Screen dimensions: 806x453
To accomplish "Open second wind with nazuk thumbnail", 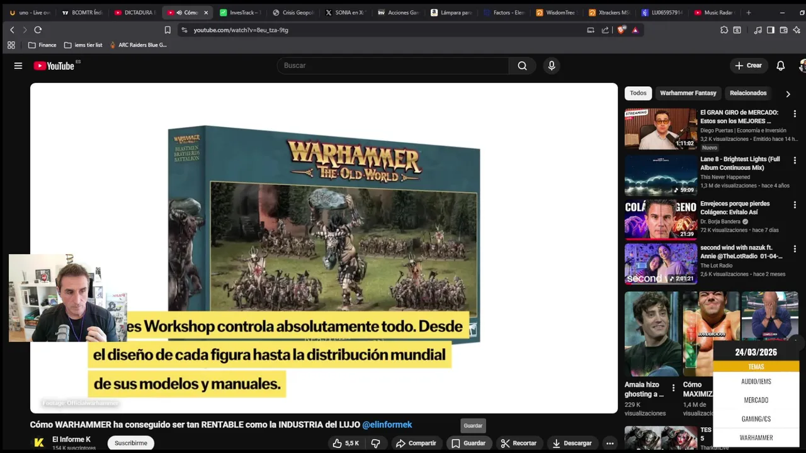I will pos(661,264).
